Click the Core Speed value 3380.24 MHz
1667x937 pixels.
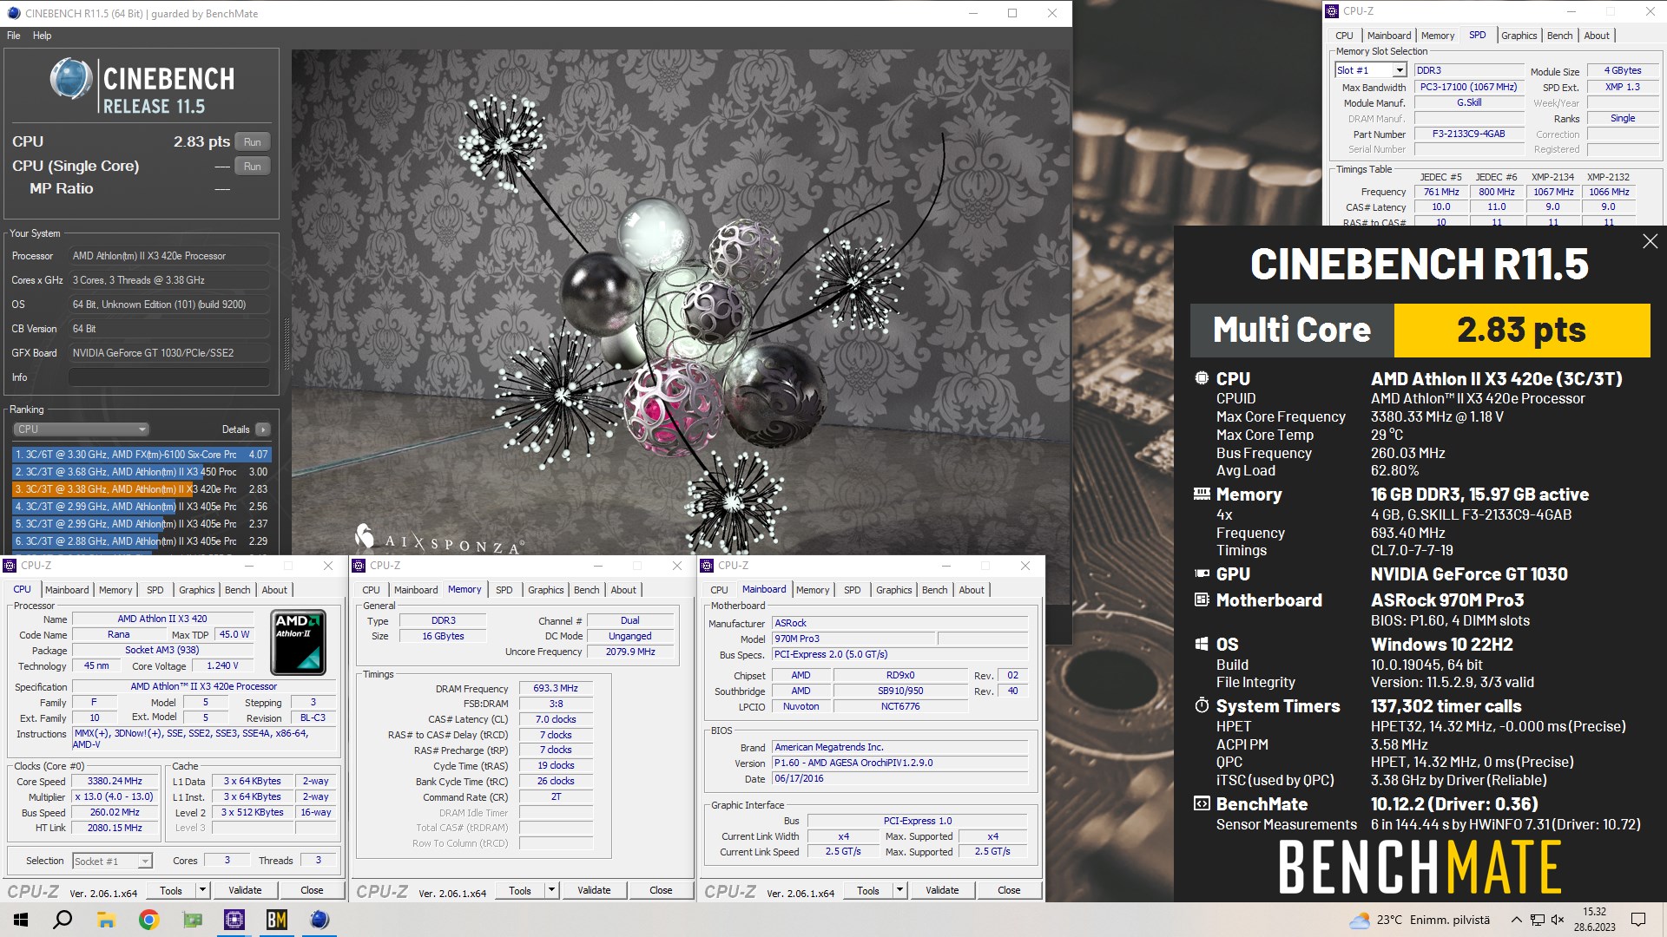click(115, 781)
